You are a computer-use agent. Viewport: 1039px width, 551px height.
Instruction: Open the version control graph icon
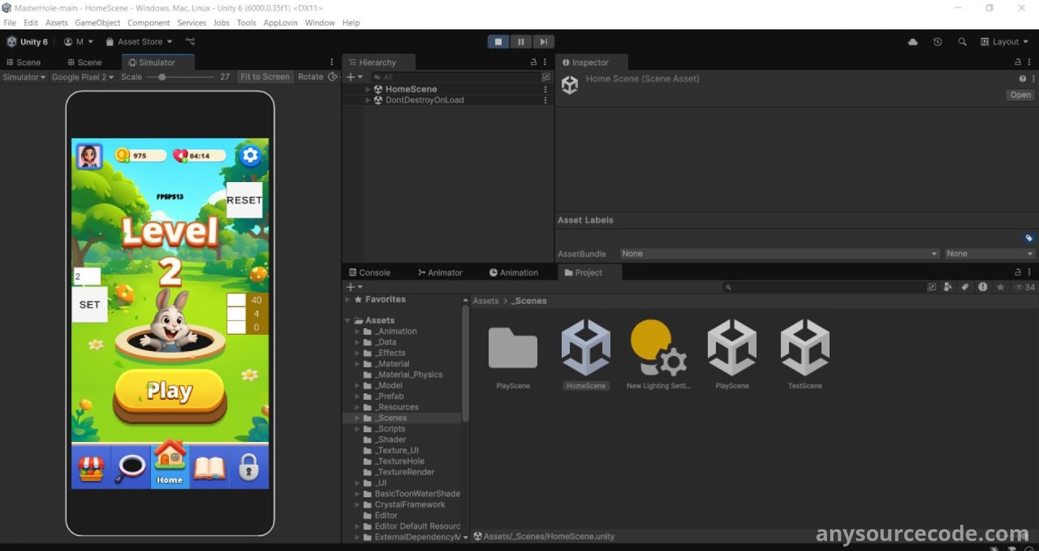click(x=190, y=42)
